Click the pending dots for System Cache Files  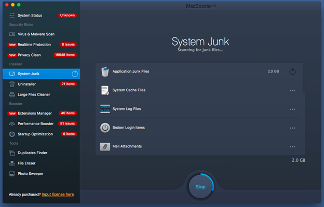pyautogui.click(x=292, y=91)
